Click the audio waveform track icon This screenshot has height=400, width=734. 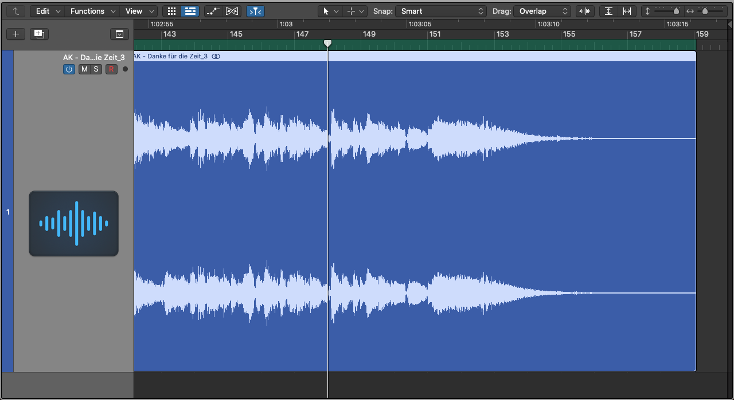tap(74, 224)
